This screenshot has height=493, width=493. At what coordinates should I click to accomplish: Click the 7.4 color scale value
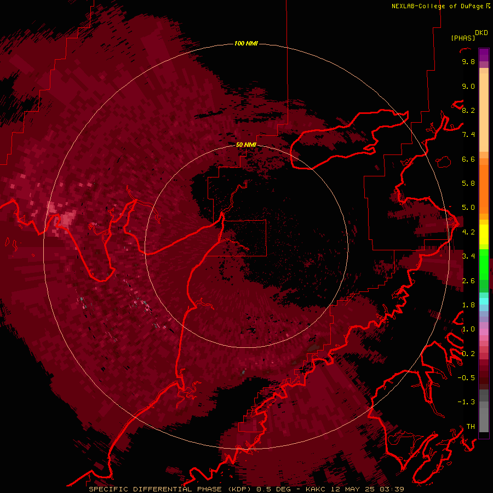pyautogui.click(x=468, y=135)
